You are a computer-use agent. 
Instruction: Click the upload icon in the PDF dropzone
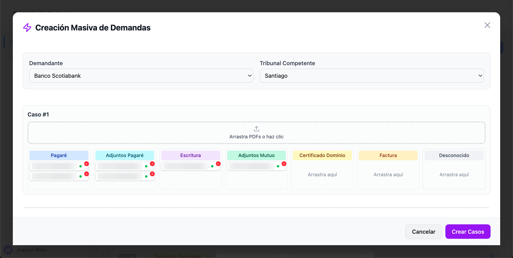point(256,129)
